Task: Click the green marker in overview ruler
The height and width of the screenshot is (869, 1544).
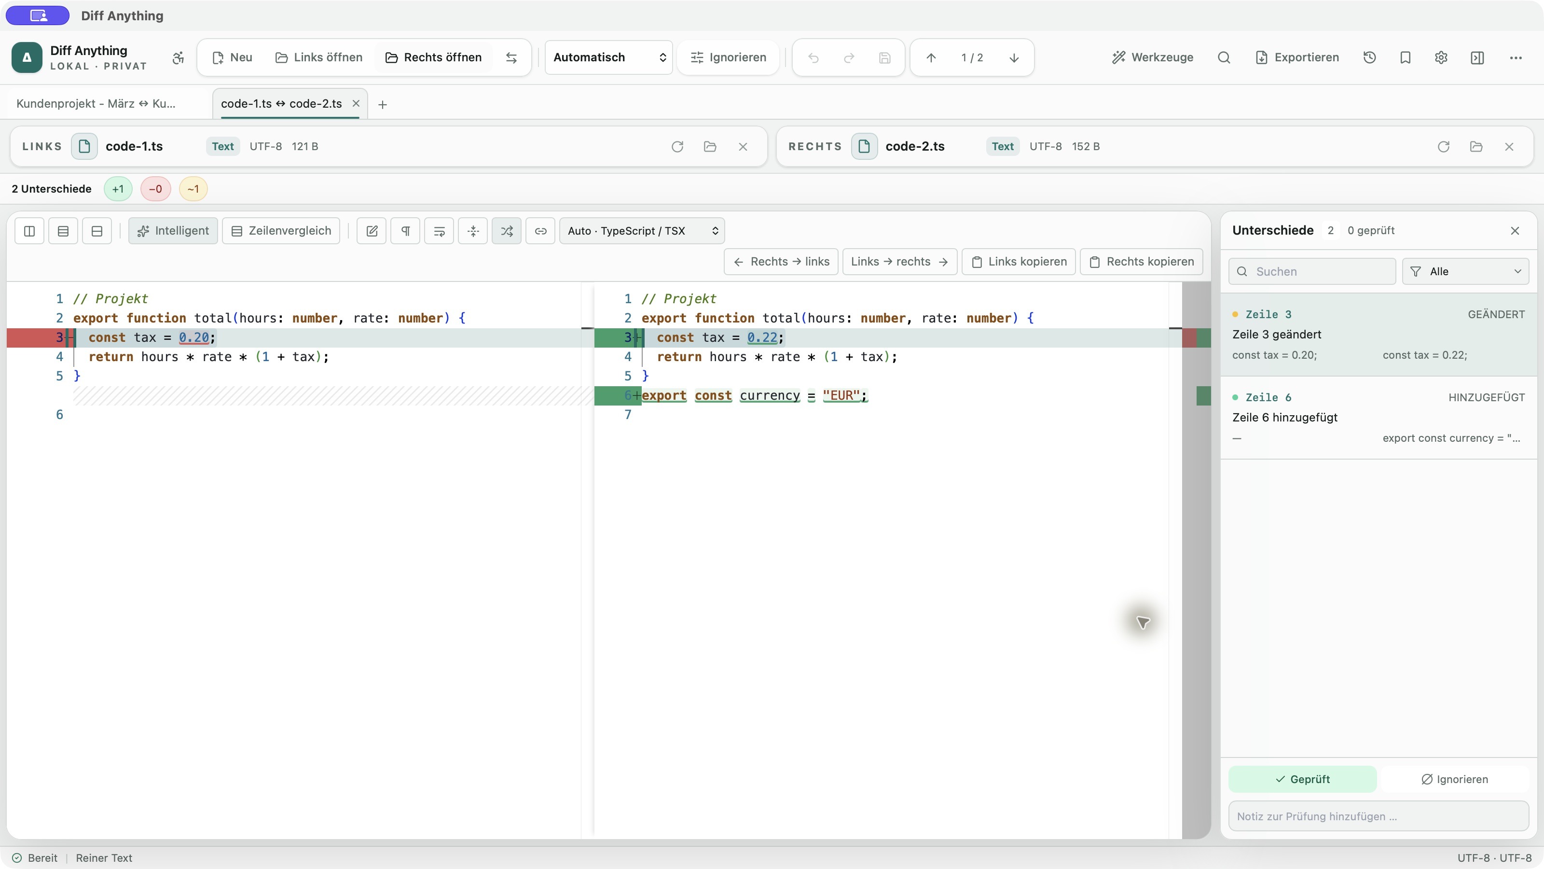Action: [x=1203, y=396]
